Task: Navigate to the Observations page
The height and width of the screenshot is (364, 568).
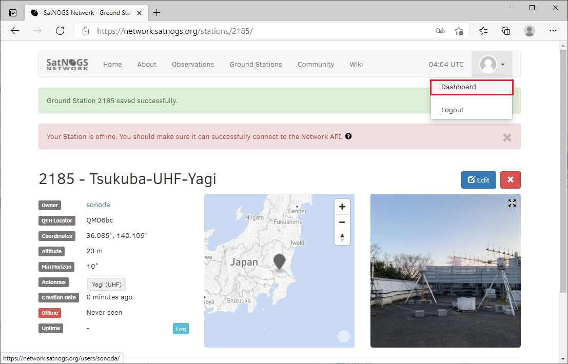Action: point(193,64)
